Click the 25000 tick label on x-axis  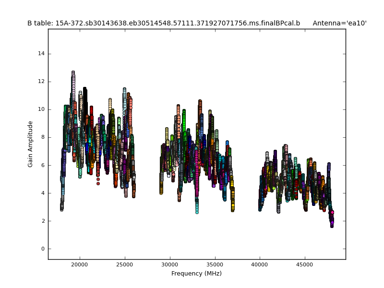(125, 264)
